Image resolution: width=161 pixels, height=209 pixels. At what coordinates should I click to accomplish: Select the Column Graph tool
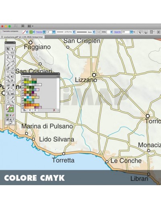pos(12,93)
